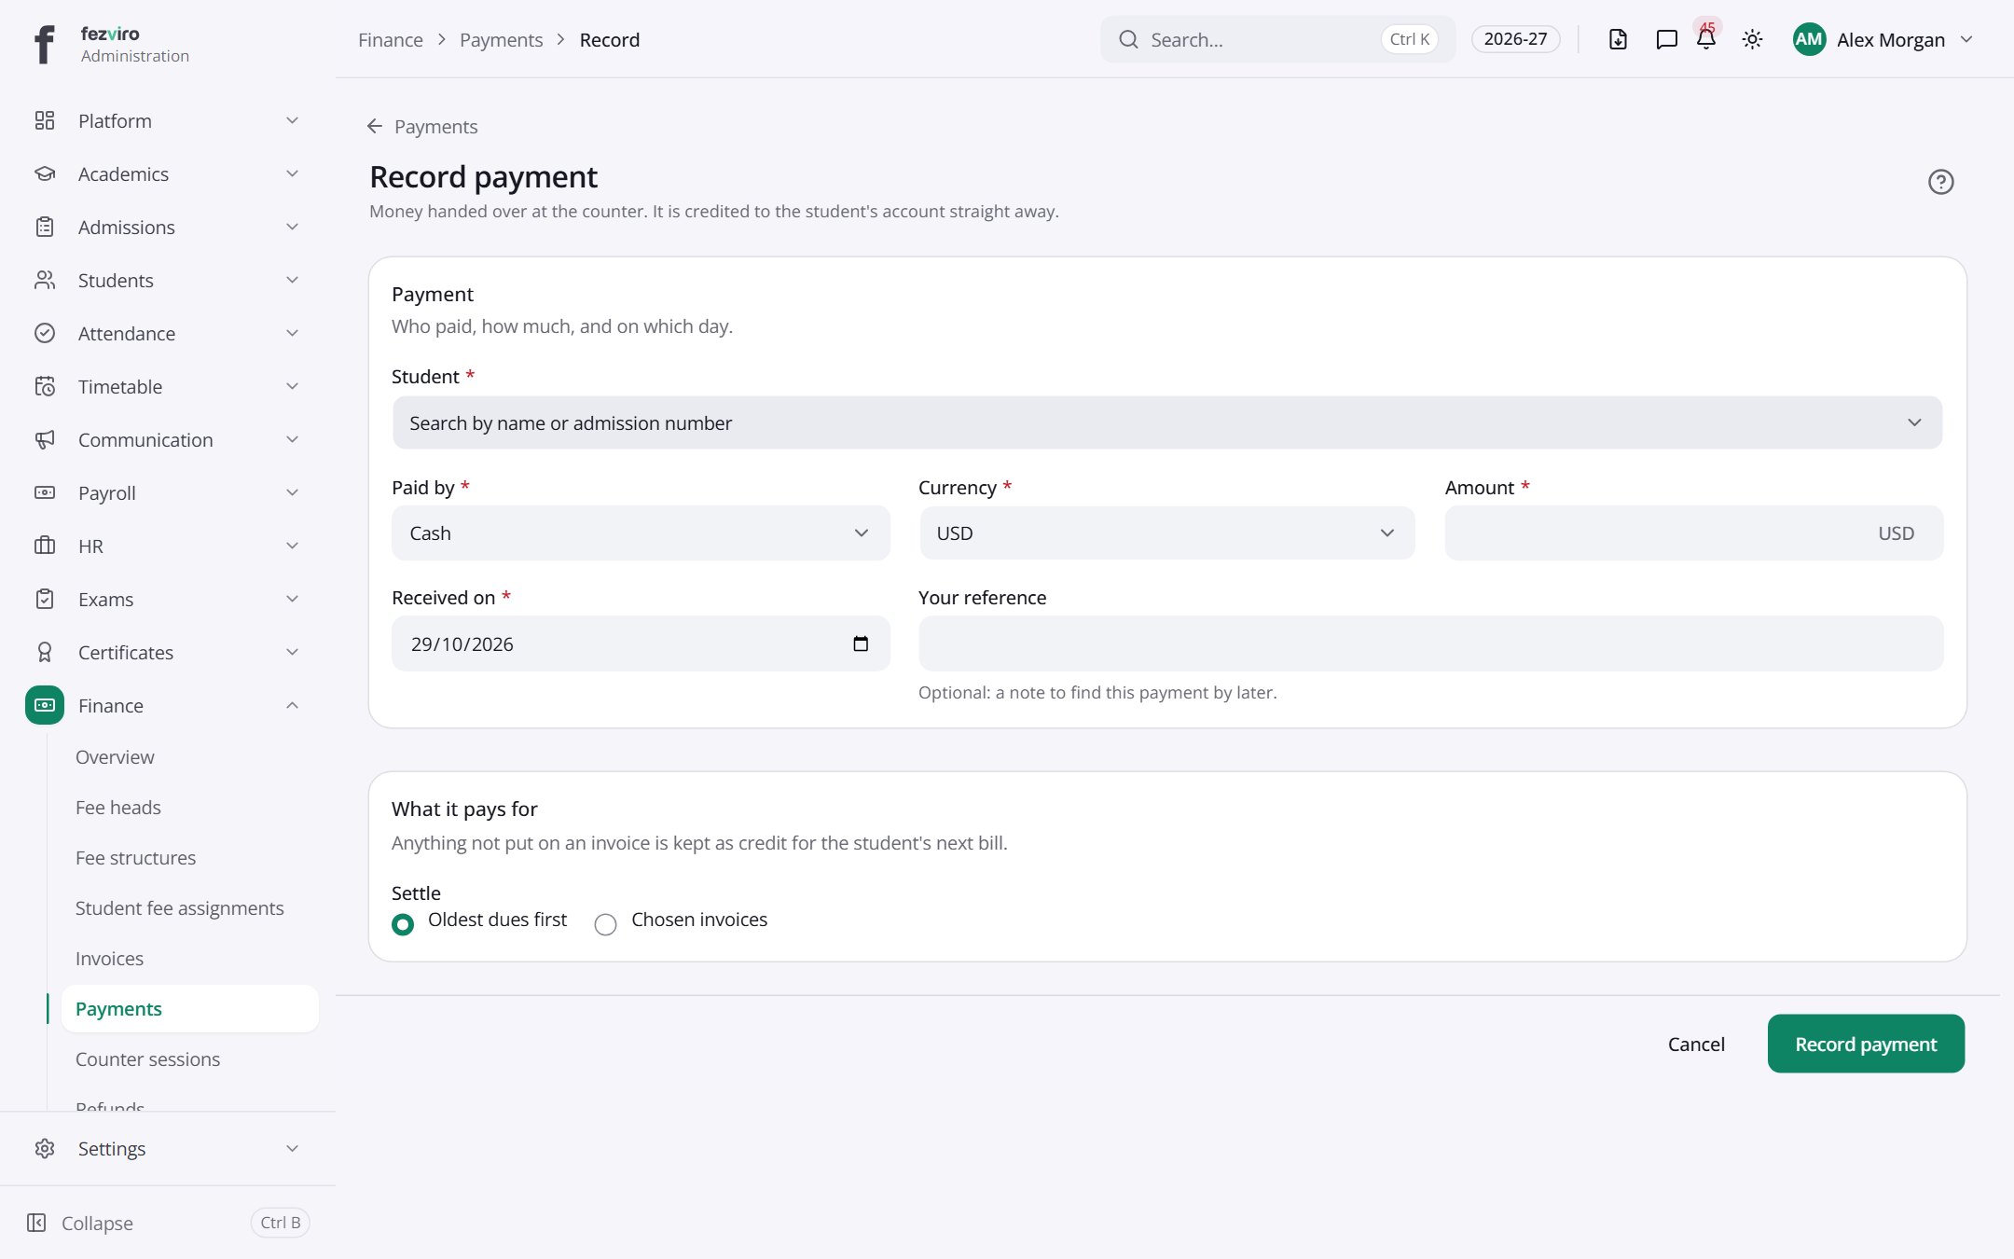Open Student fee assignments submenu item
The width and height of the screenshot is (2014, 1259).
pos(180,908)
